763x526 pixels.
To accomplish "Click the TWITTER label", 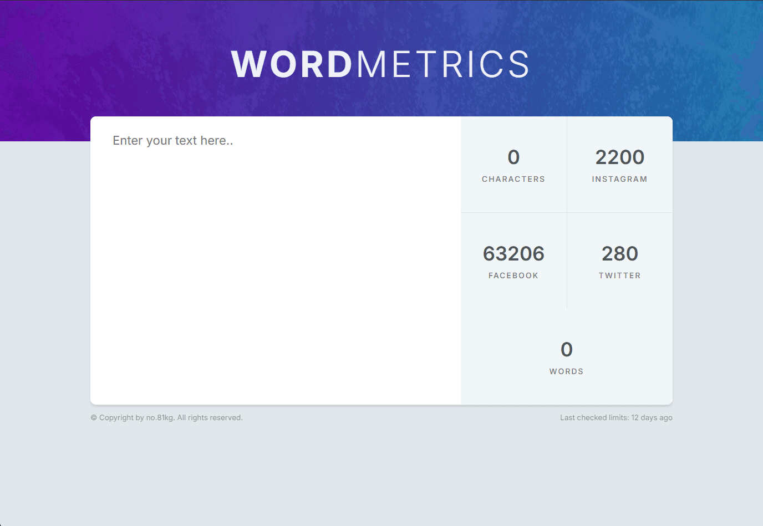I will point(620,275).
